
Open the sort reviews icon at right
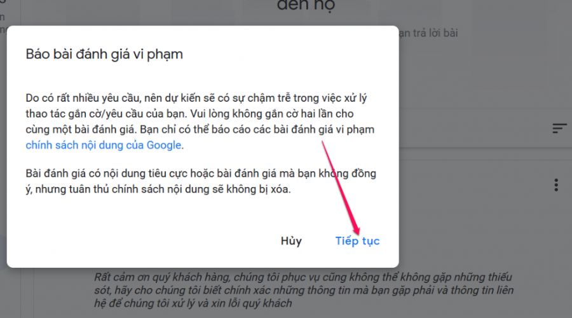[559, 128]
